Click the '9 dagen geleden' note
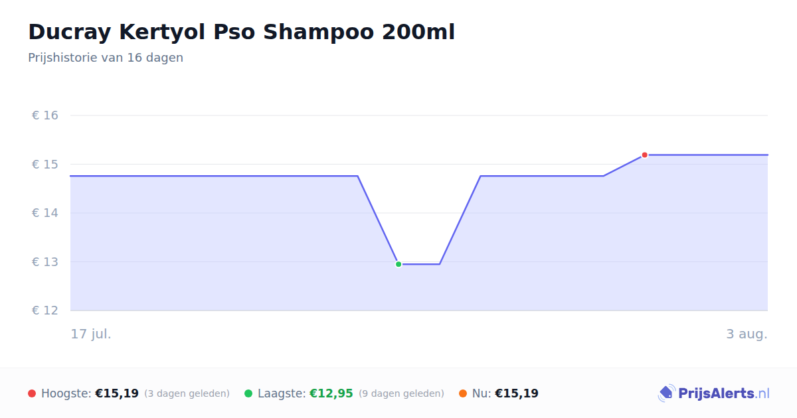 pos(401,393)
